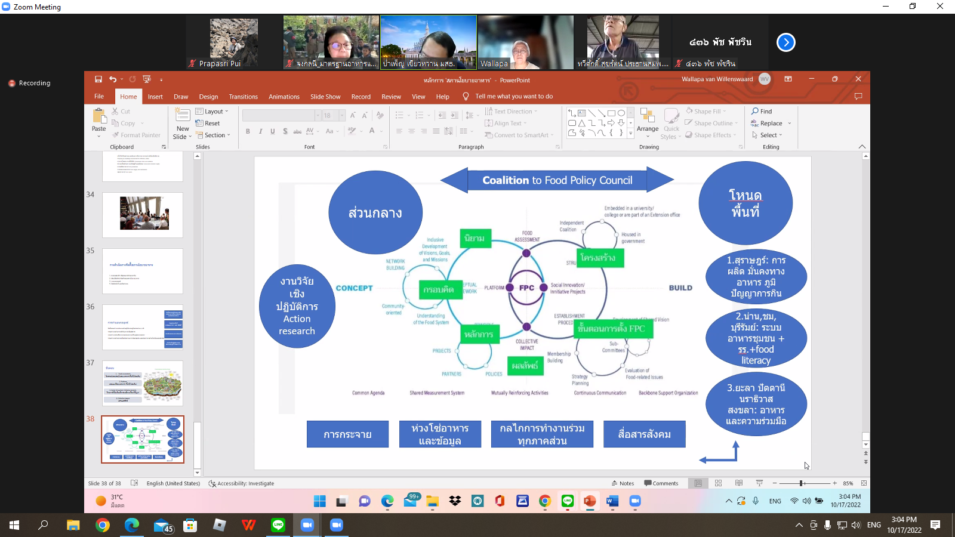Toggle italic formatting

point(260,131)
